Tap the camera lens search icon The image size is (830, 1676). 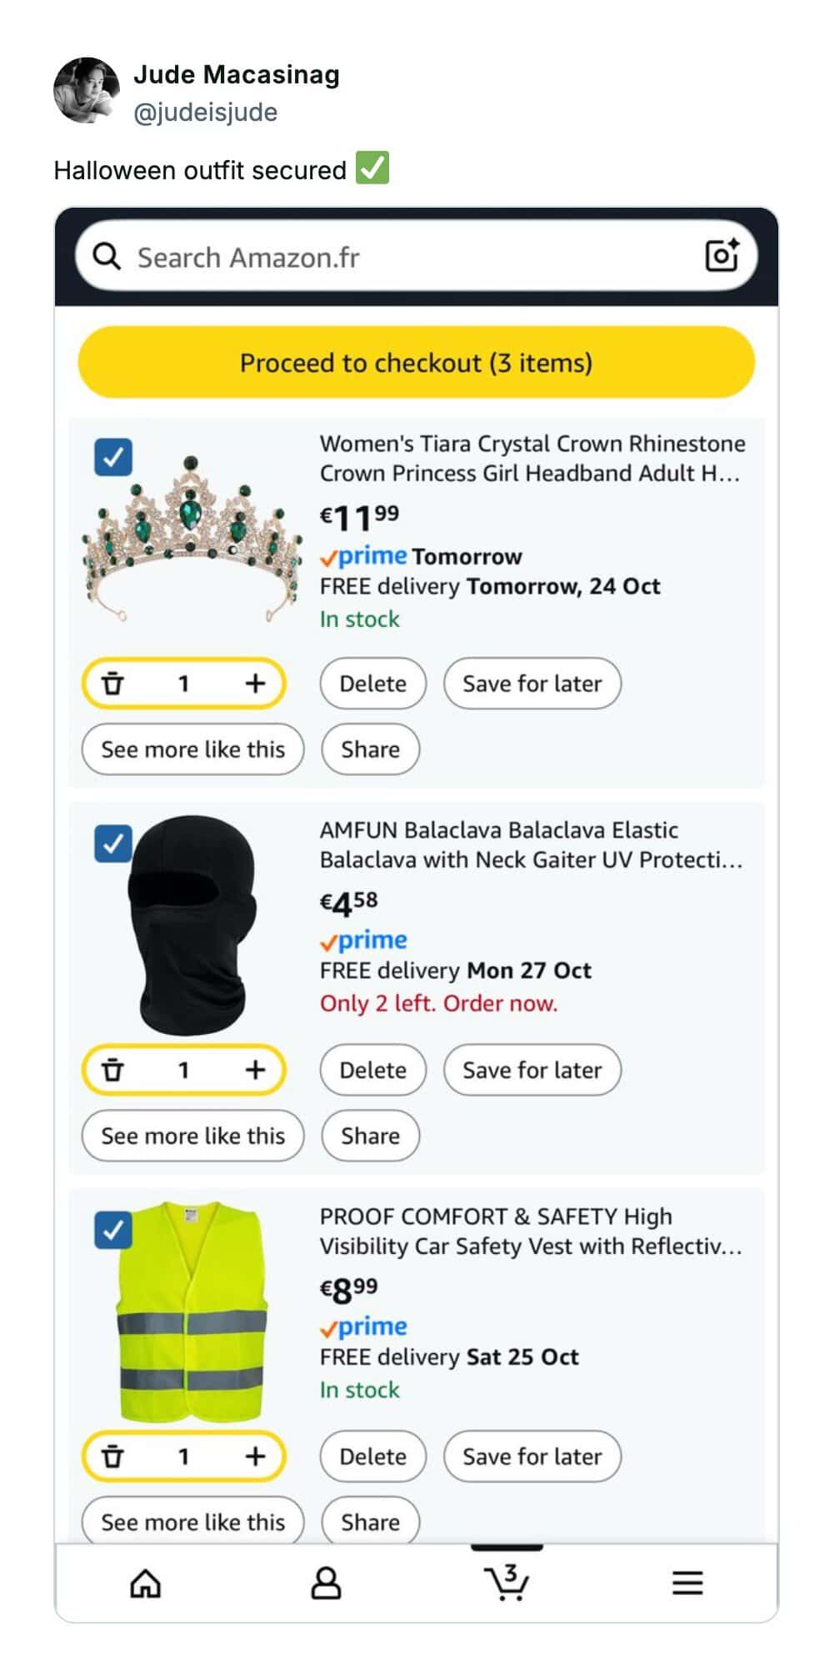tap(721, 256)
